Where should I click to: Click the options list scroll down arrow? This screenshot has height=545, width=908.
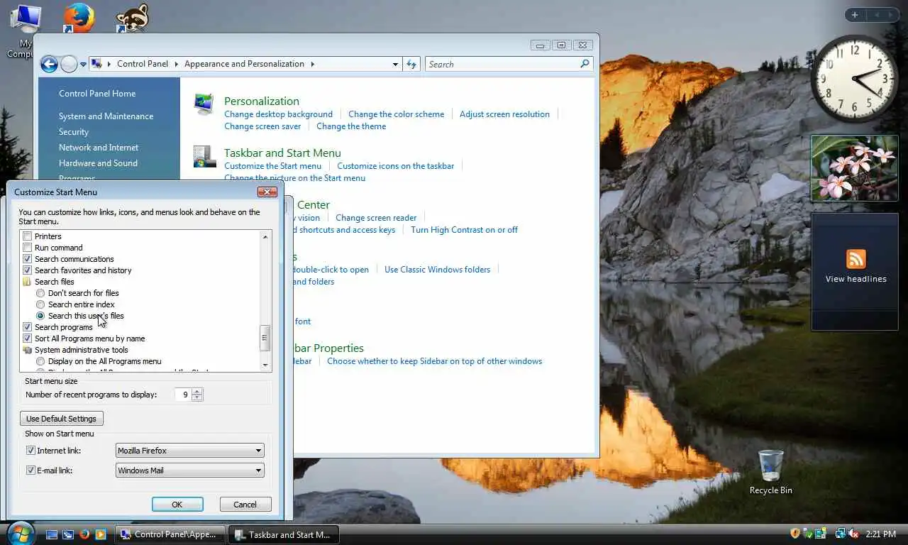click(266, 365)
